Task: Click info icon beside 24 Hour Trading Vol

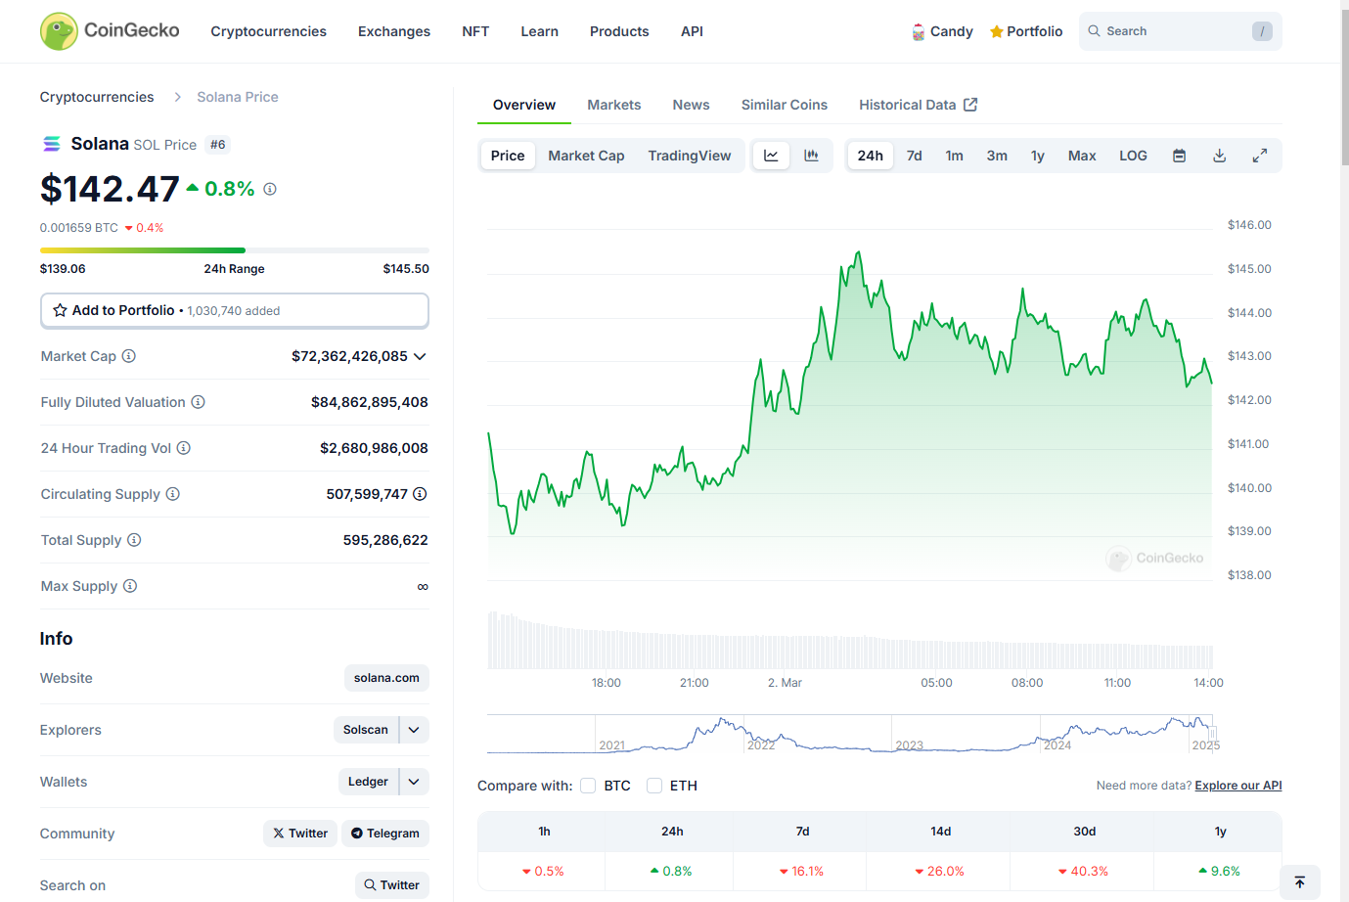Action: click(184, 448)
